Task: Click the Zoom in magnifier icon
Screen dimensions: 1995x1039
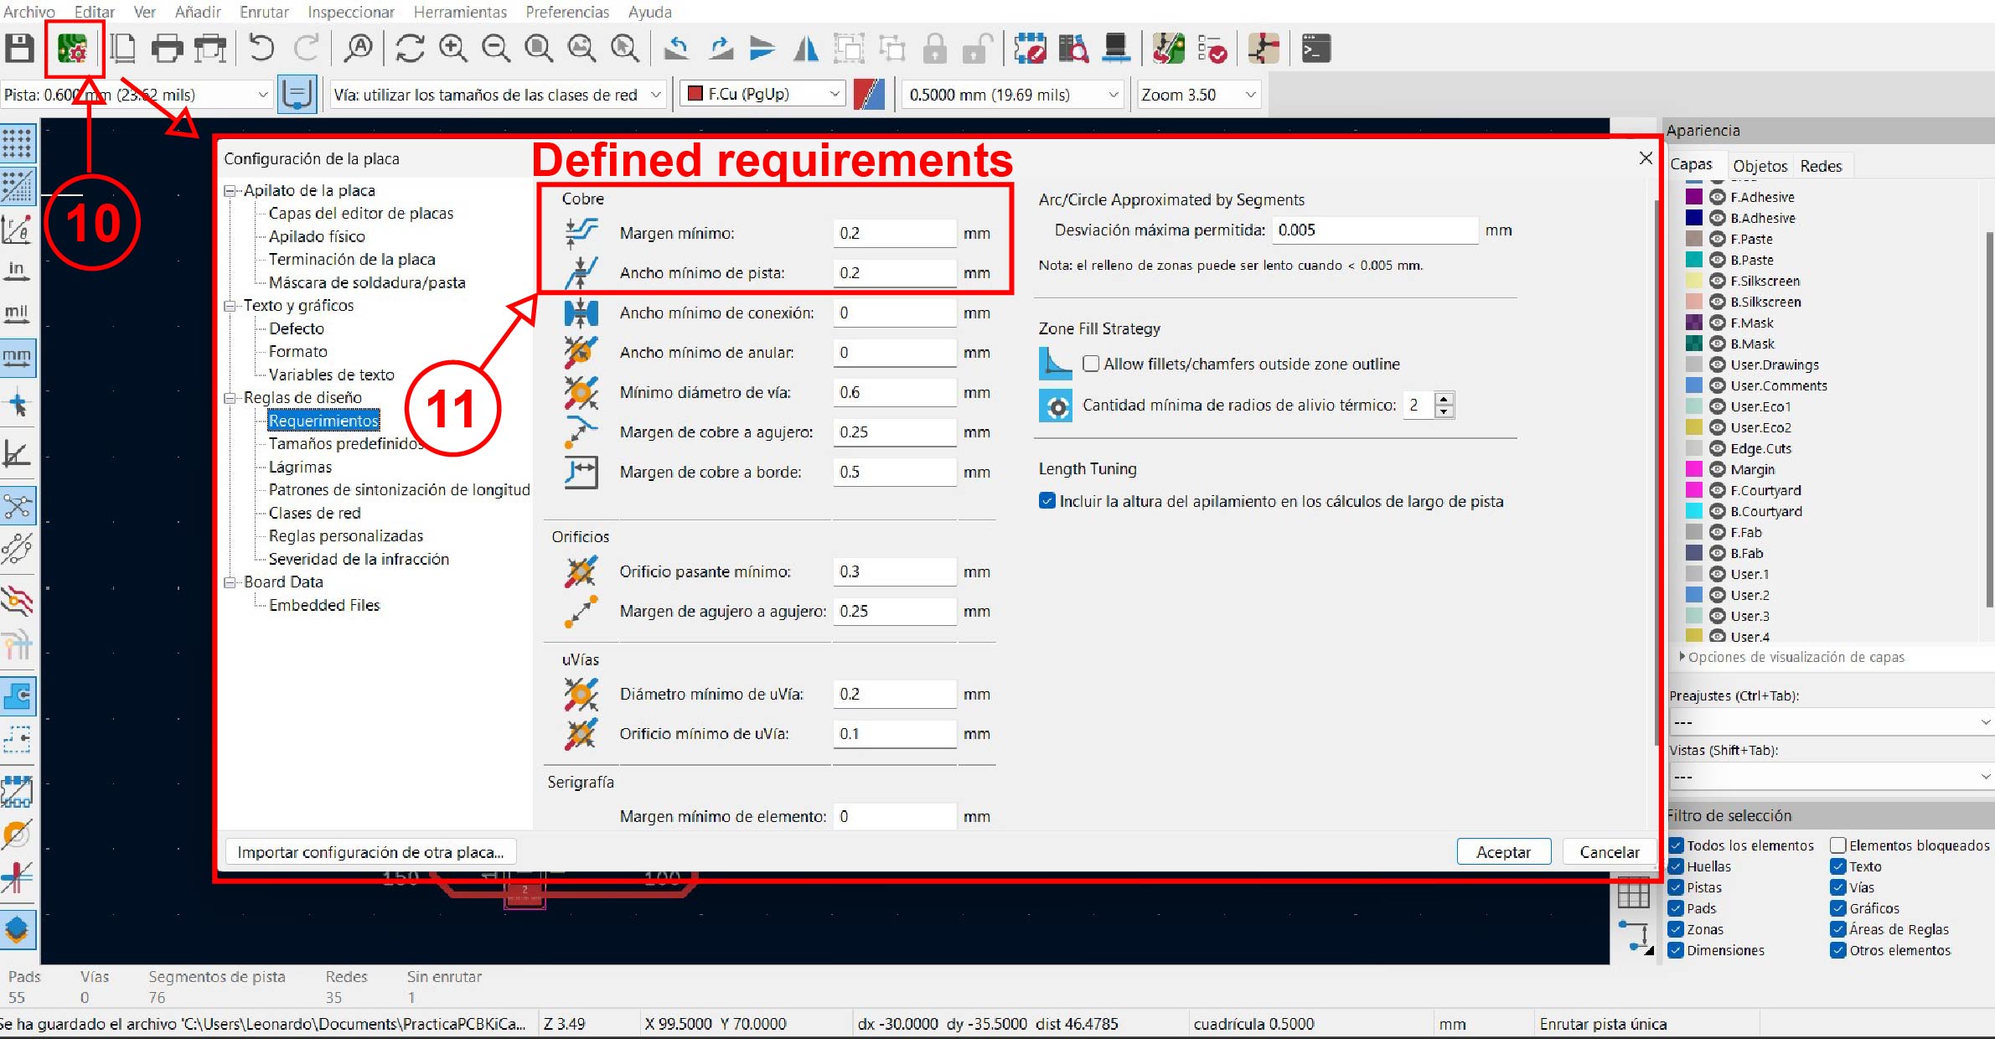Action: (453, 49)
